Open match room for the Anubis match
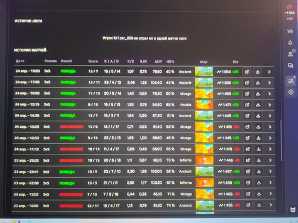 [x=247, y=105]
